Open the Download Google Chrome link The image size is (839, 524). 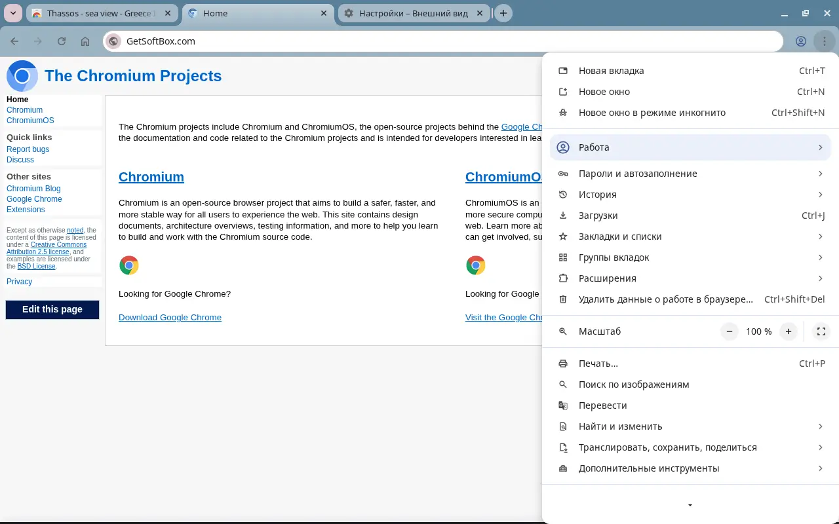[x=170, y=318]
